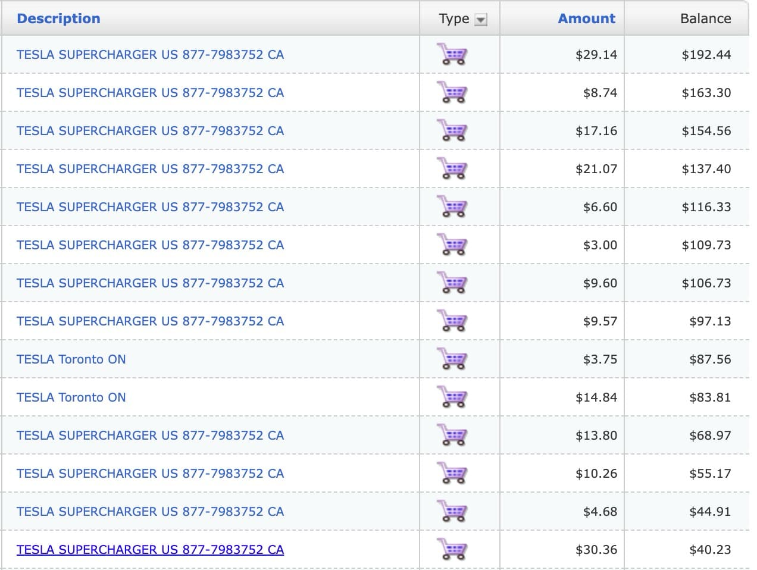Click the Balance column header
The image size is (757, 570).
705,18
